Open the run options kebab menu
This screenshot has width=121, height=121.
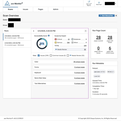(86, 31)
